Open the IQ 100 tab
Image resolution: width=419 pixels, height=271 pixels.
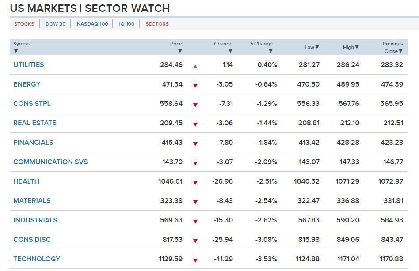pyautogui.click(x=126, y=24)
